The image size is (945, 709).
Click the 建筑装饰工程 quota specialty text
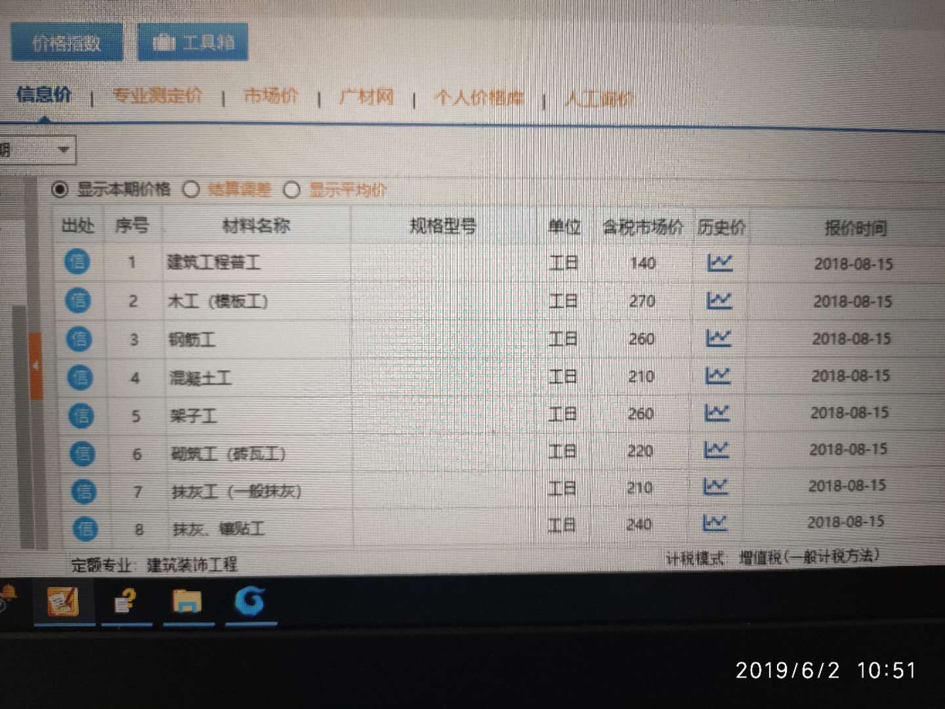[x=192, y=565]
